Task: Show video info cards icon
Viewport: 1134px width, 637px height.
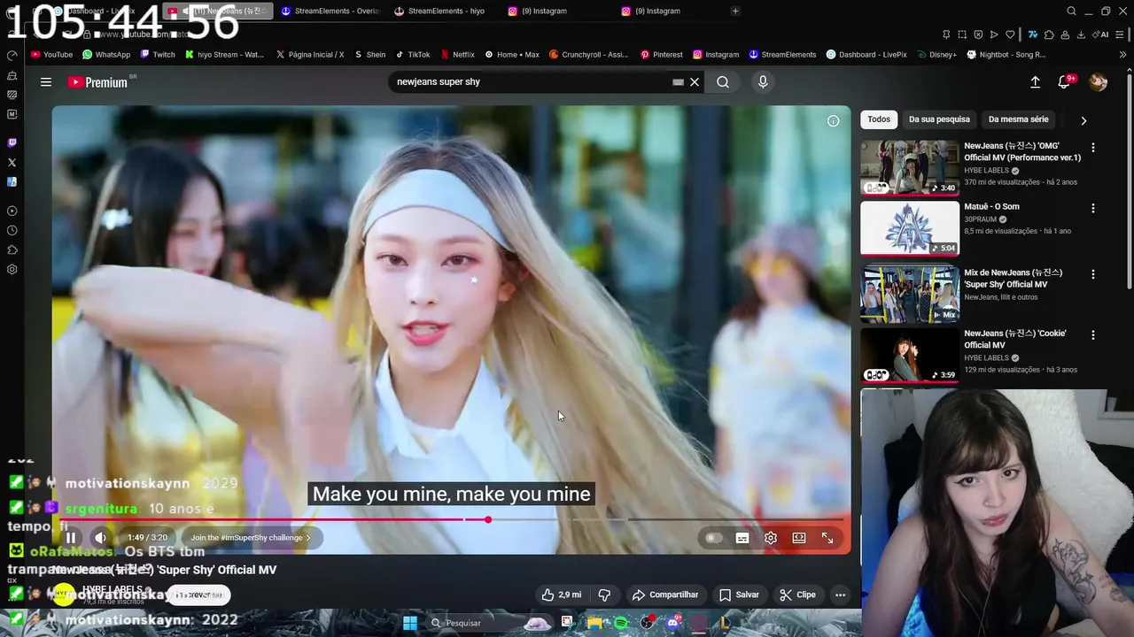Action: pos(833,121)
